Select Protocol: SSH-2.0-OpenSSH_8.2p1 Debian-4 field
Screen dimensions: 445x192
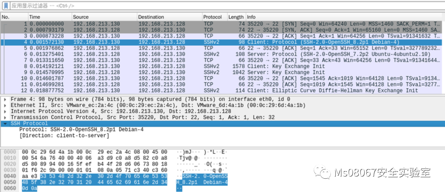(x=81, y=129)
